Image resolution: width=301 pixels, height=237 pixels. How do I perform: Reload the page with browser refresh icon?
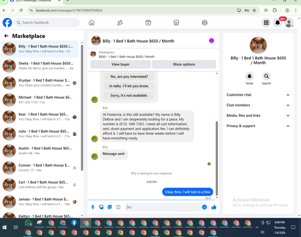pyautogui.click(x=21, y=10)
